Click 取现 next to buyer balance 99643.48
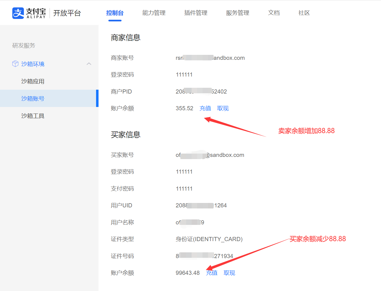The image size is (381, 291). pyautogui.click(x=229, y=273)
